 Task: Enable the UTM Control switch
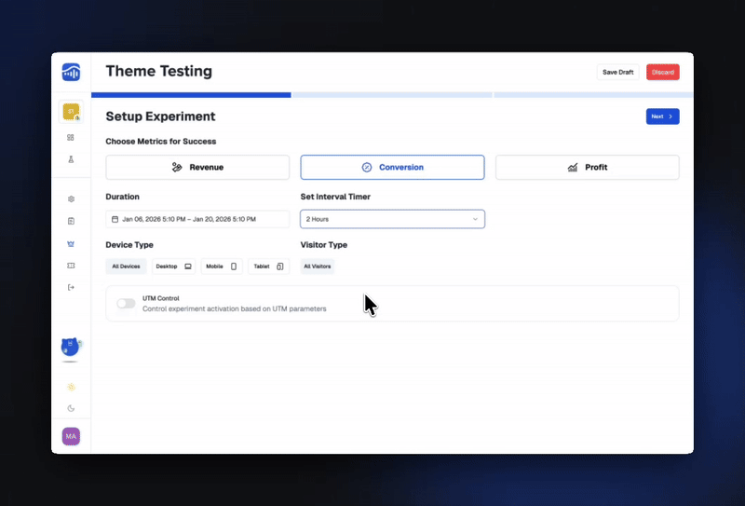tap(126, 304)
